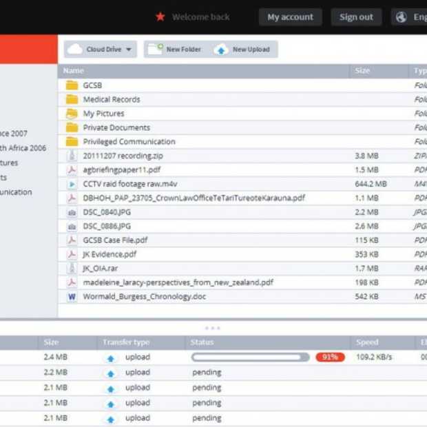Open the Medical Records folder name
The image size is (427, 427).
(x=112, y=99)
